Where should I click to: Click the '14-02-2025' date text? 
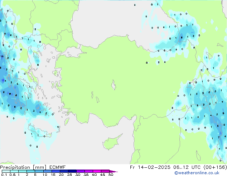click(x=154, y=167)
